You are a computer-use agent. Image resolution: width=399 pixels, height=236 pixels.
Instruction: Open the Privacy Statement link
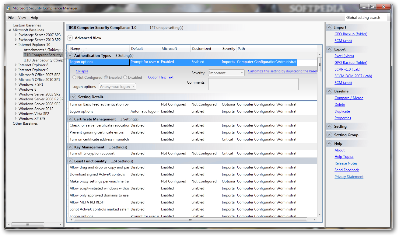[349, 177]
